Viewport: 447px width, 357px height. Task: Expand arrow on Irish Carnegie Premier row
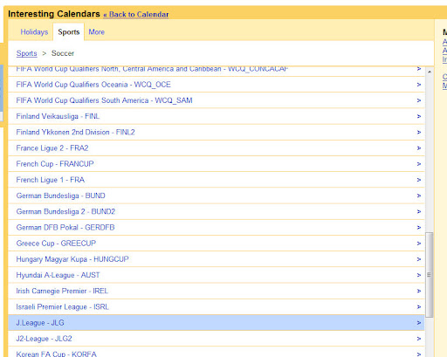[419, 291]
